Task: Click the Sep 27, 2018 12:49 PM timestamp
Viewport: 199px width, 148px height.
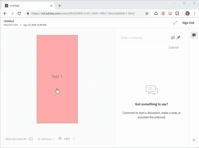Action: click(35, 25)
